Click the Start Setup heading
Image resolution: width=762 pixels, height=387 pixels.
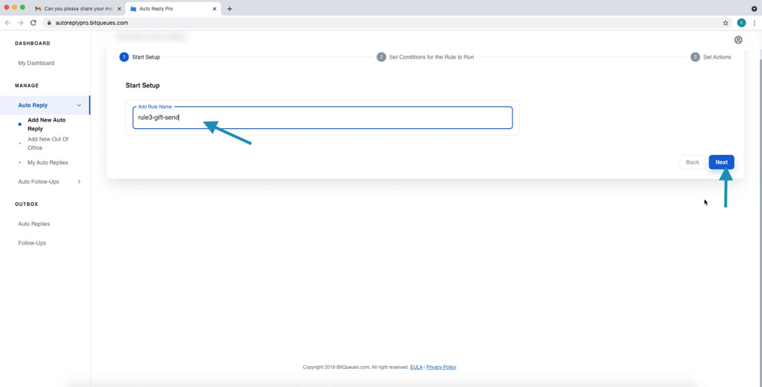142,86
